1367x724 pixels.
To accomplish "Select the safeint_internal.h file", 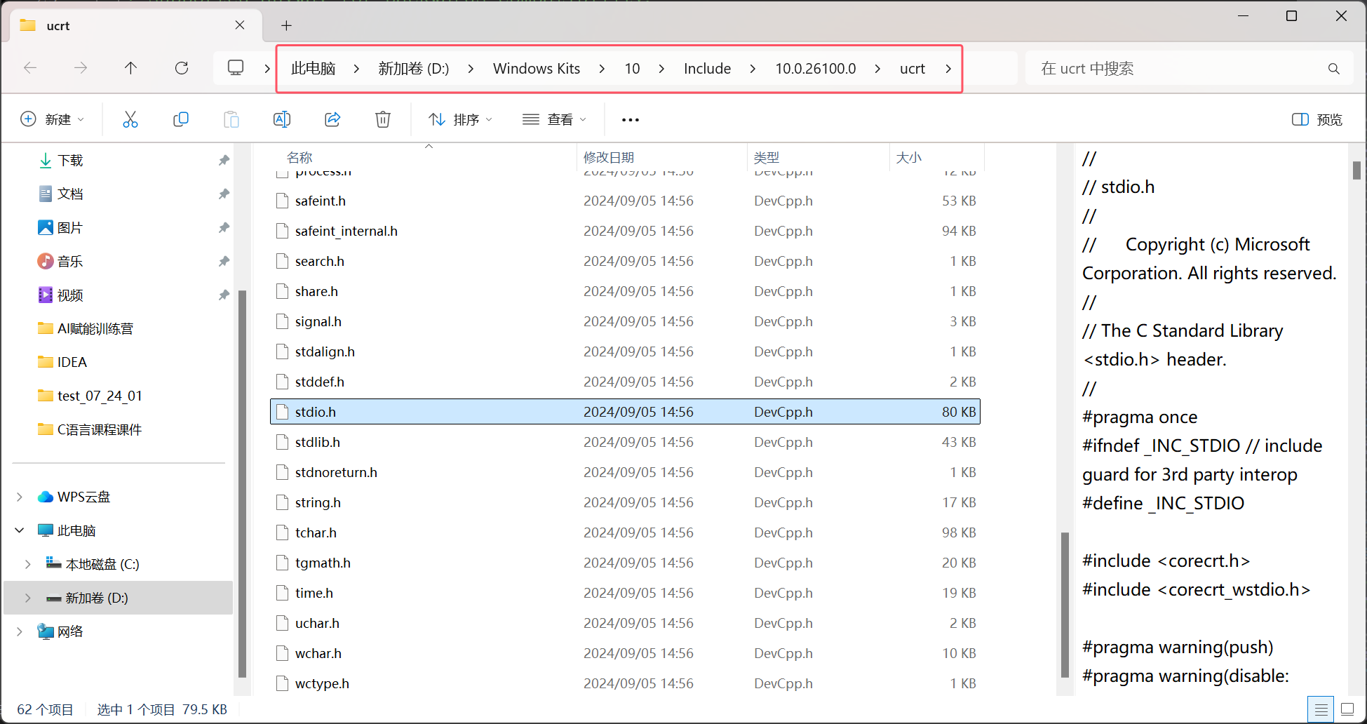I will pos(625,232).
